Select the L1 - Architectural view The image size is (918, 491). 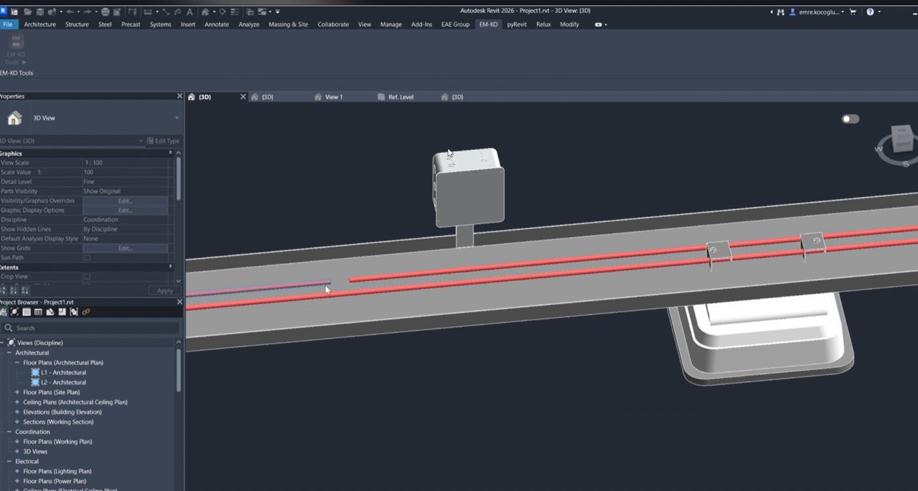click(x=63, y=373)
